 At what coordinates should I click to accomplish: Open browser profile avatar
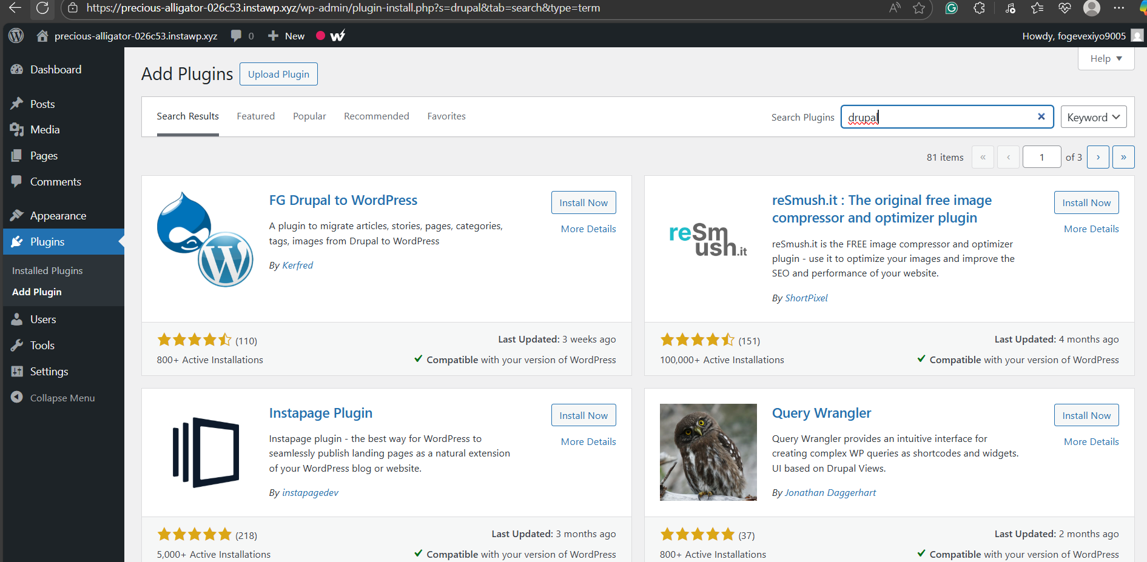(1092, 8)
